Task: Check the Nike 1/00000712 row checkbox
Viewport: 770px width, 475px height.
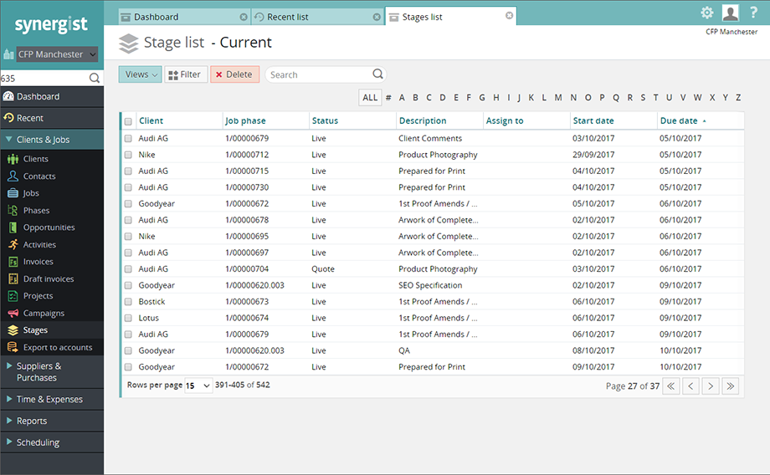Action: [128, 155]
